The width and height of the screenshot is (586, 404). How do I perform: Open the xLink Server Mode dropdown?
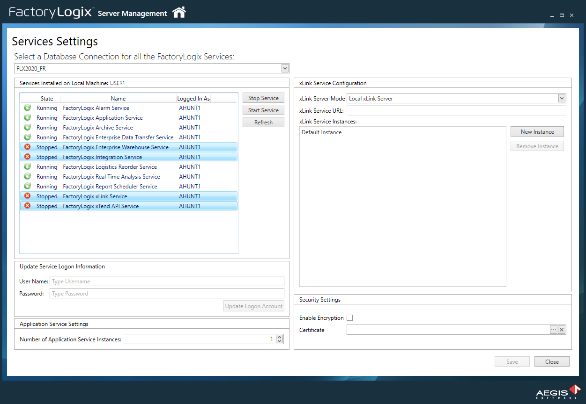(x=561, y=98)
